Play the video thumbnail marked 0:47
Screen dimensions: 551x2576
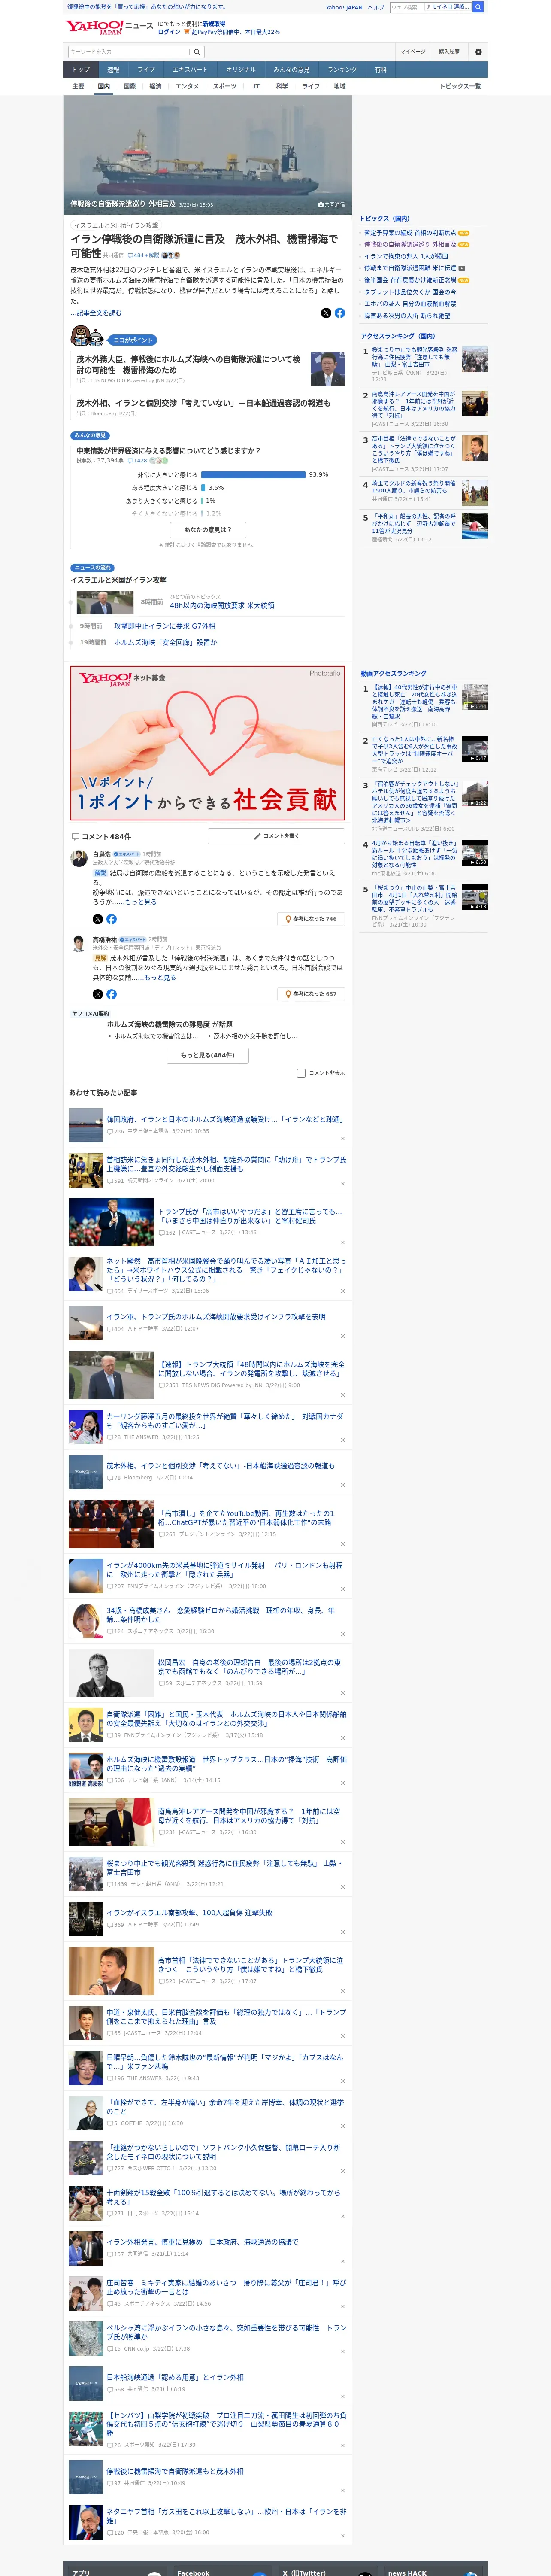[x=475, y=749]
